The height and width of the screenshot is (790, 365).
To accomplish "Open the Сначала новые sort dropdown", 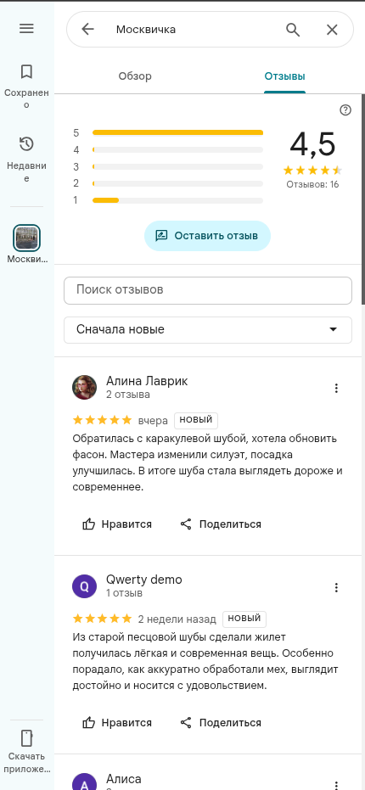I will (208, 330).
